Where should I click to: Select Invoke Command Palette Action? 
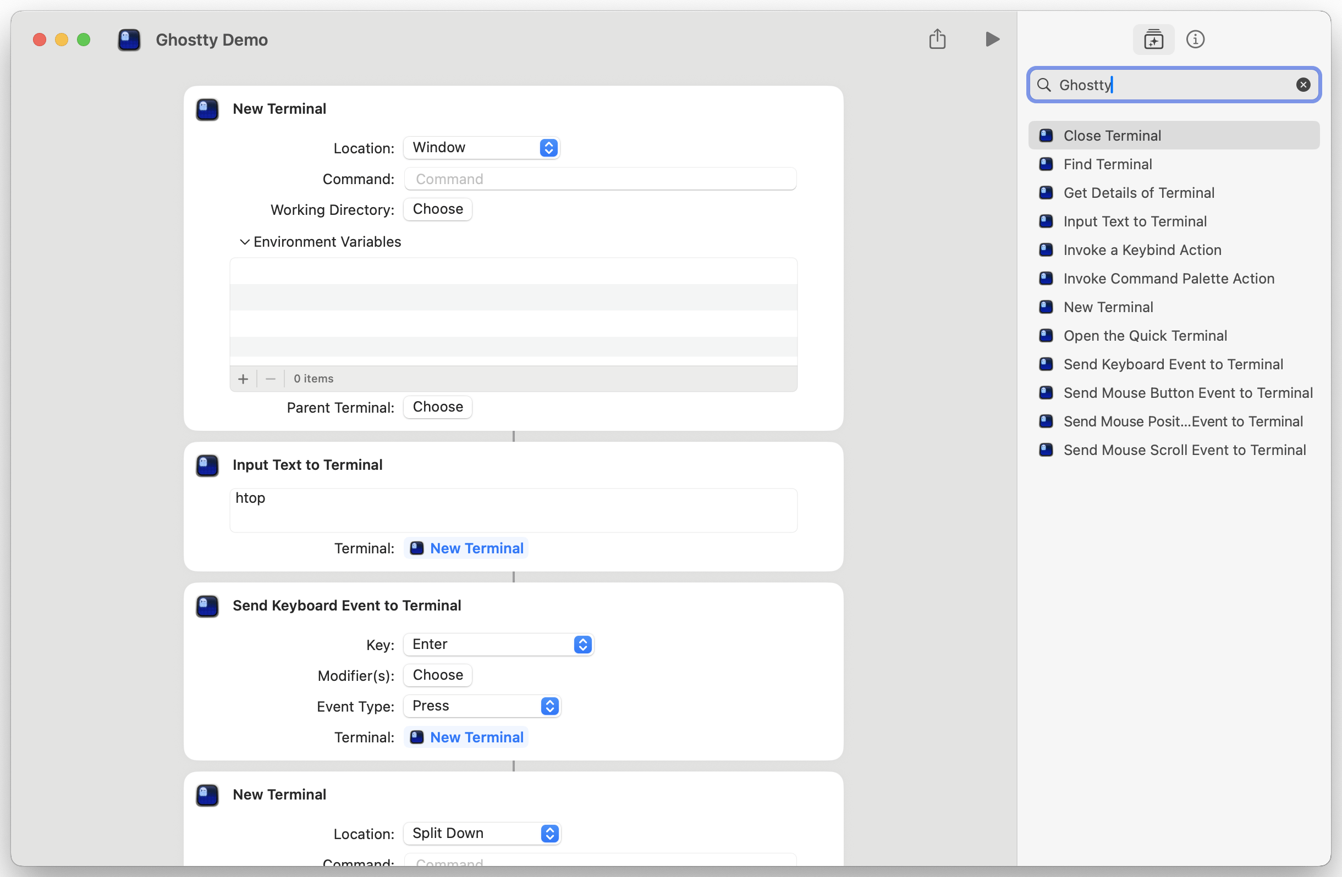[1173, 278]
